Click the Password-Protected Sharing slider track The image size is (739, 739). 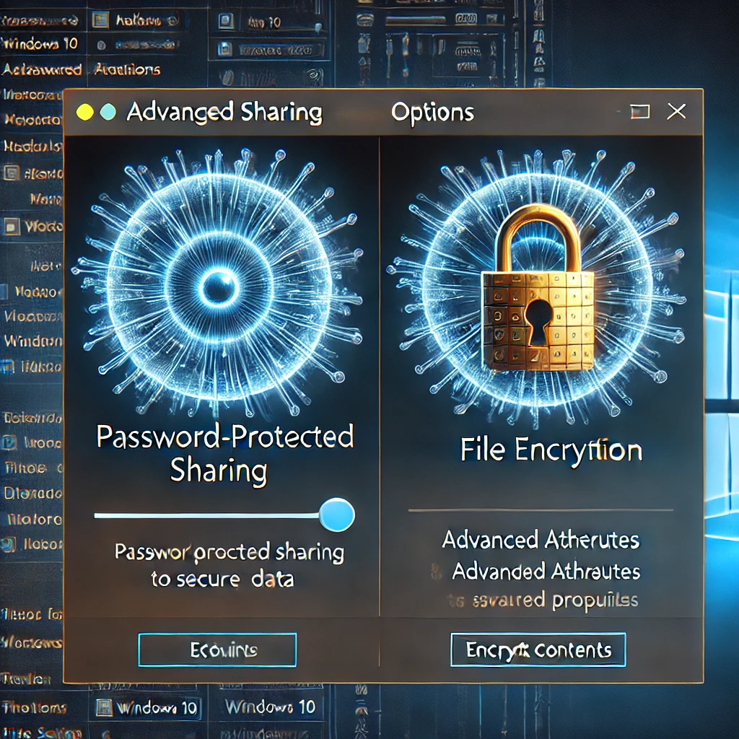pos(206,515)
